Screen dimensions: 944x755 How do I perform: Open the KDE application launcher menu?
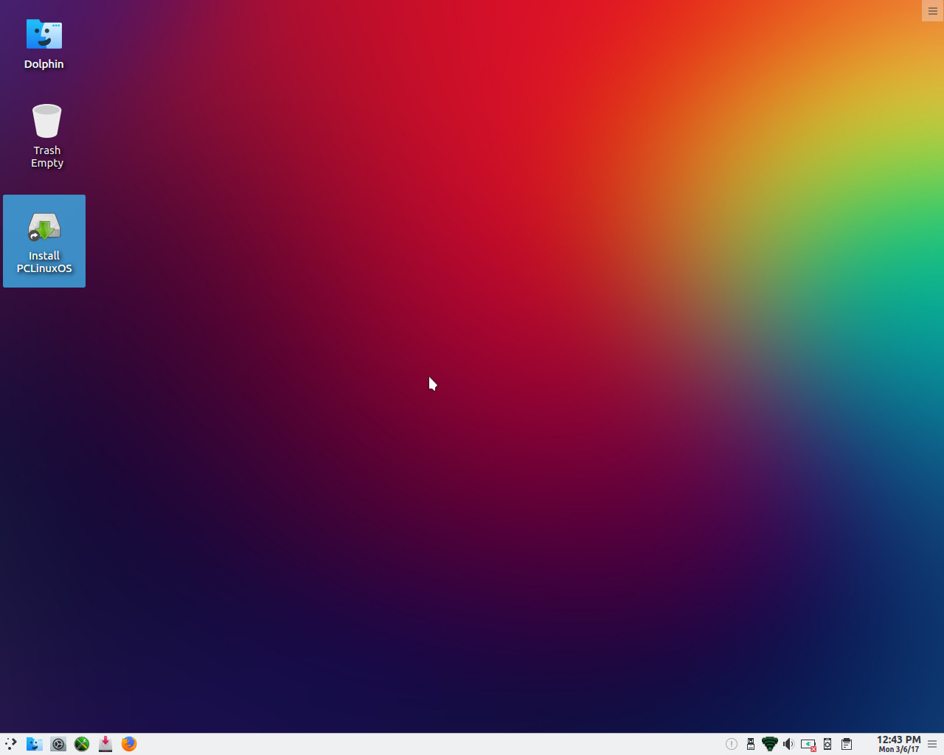point(11,744)
